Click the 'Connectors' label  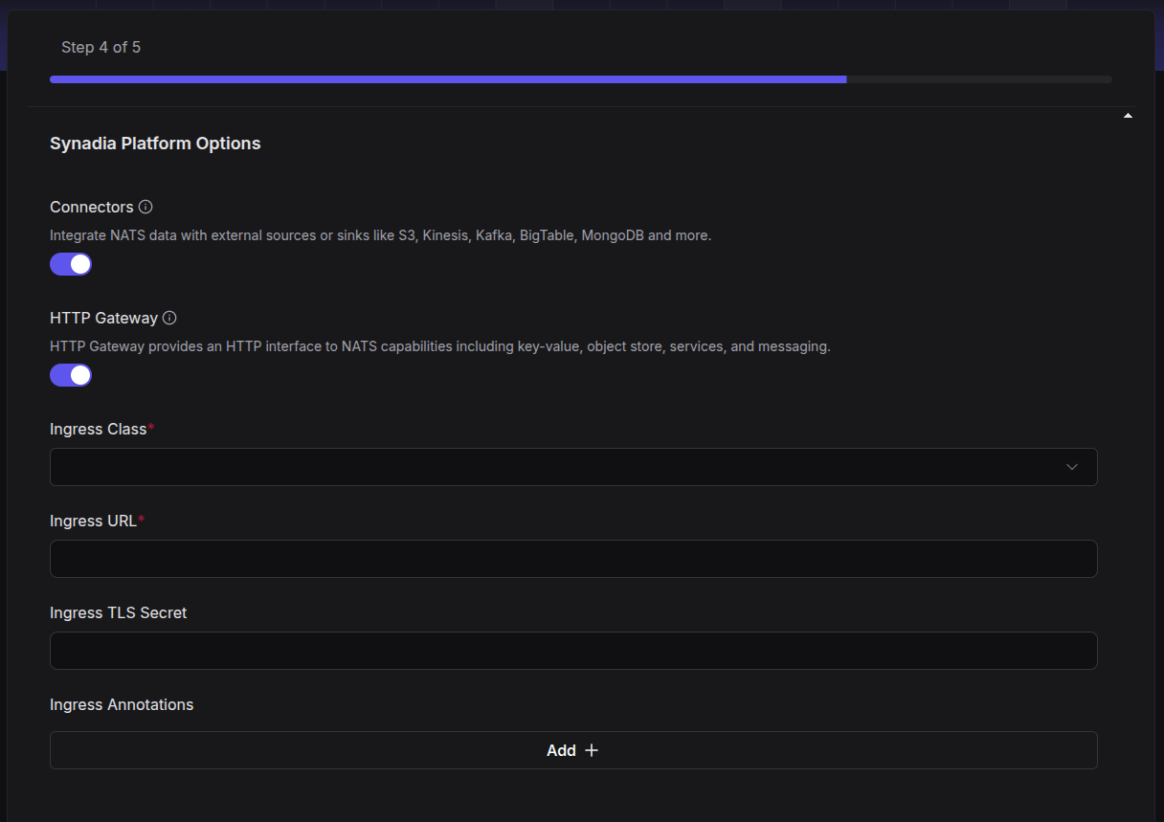point(92,207)
